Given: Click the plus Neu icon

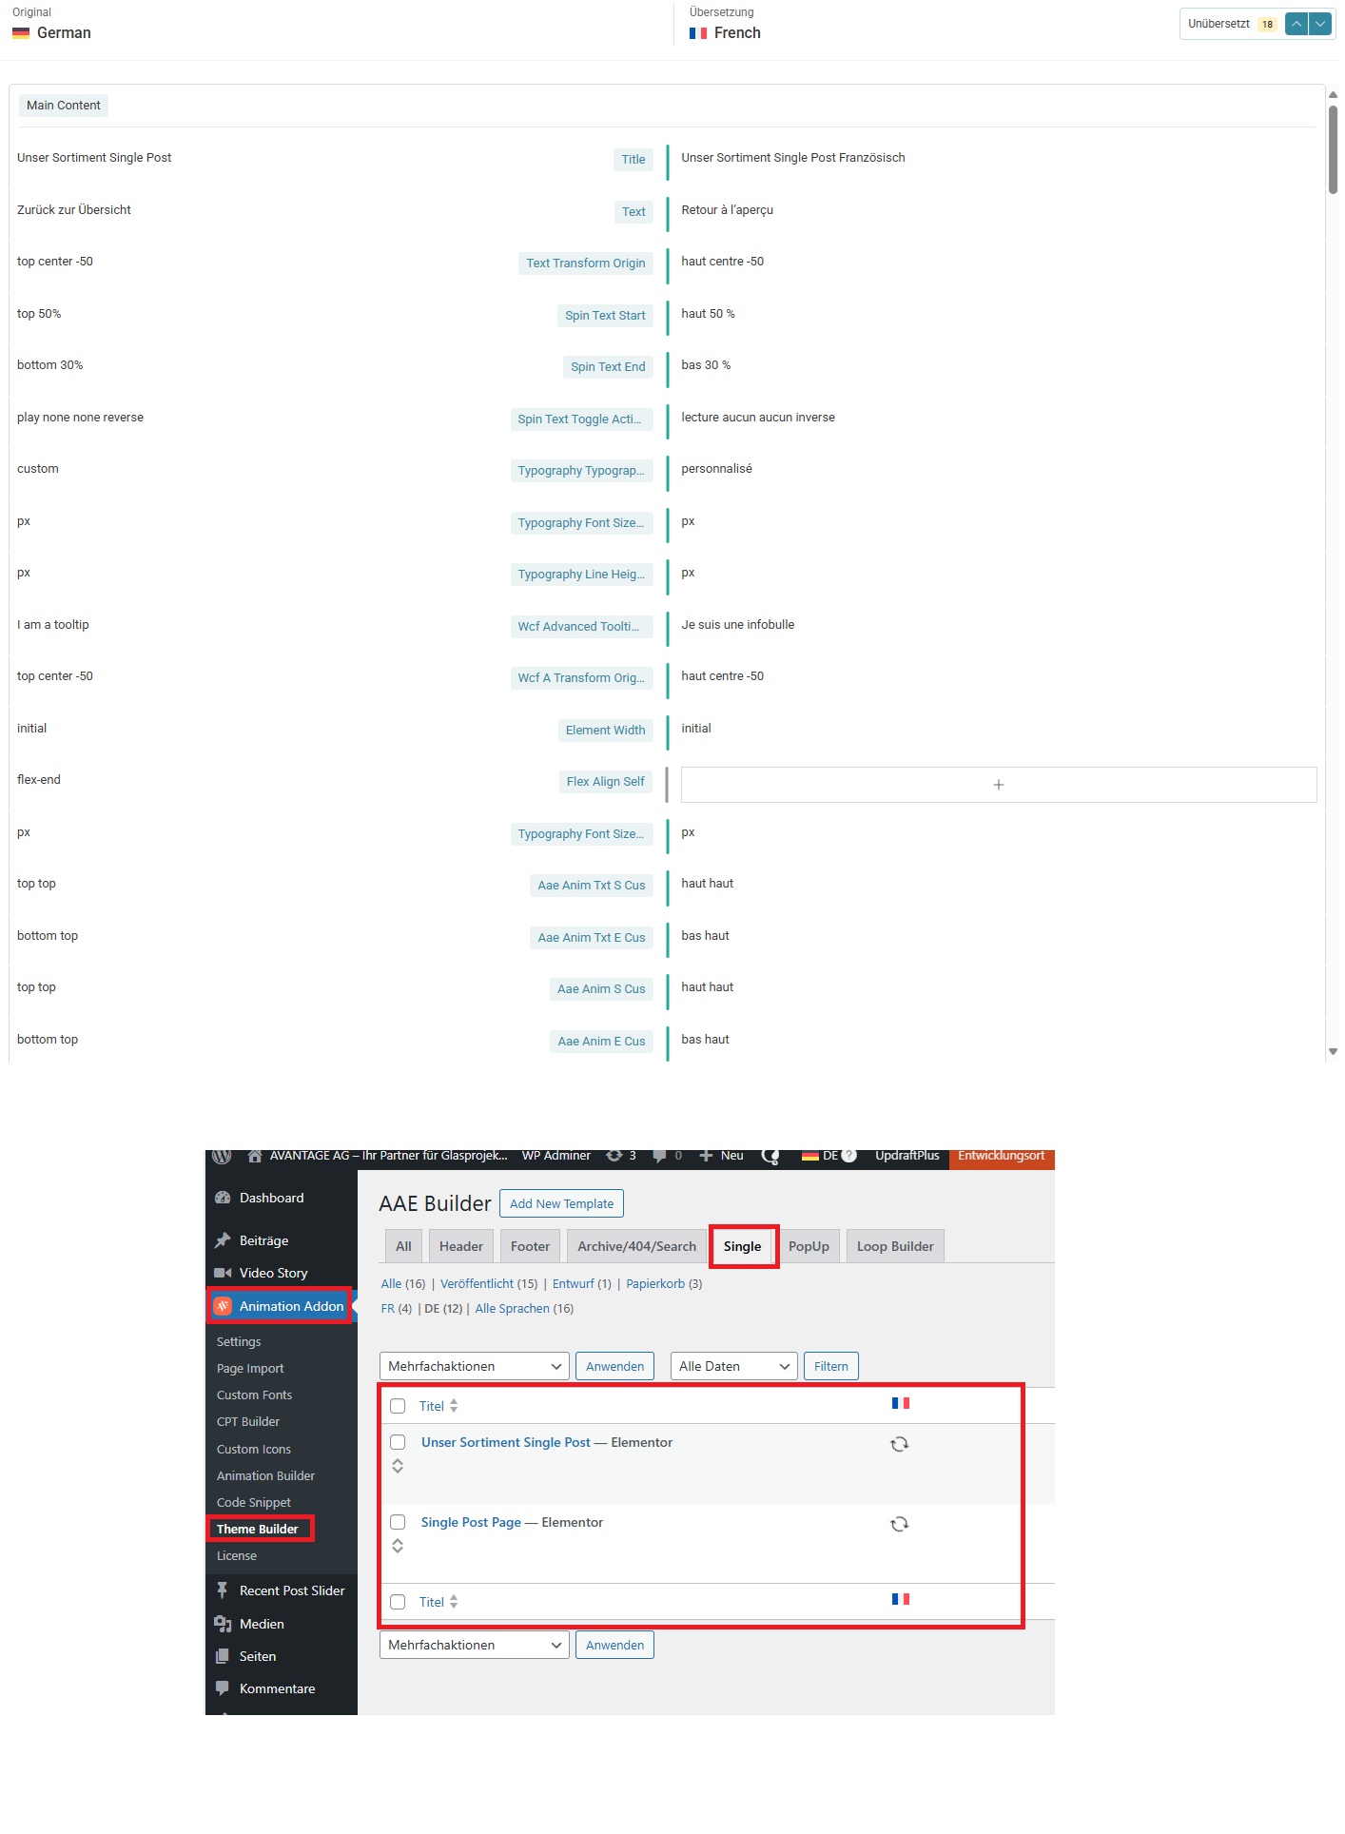Looking at the screenshot, I should click(x=706, y=1156).
